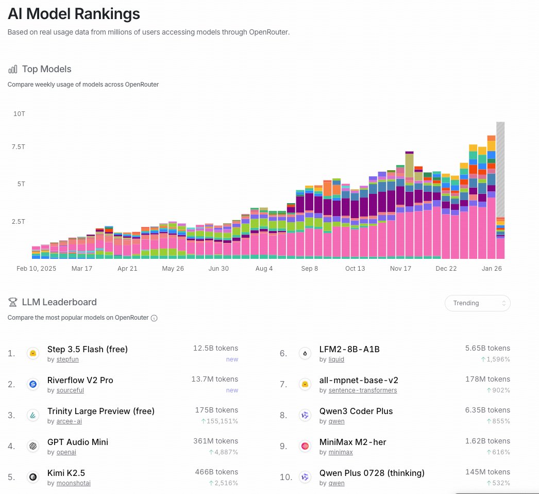Visit qwen author link under Qwen Plus 0728

tap(336, 483)
